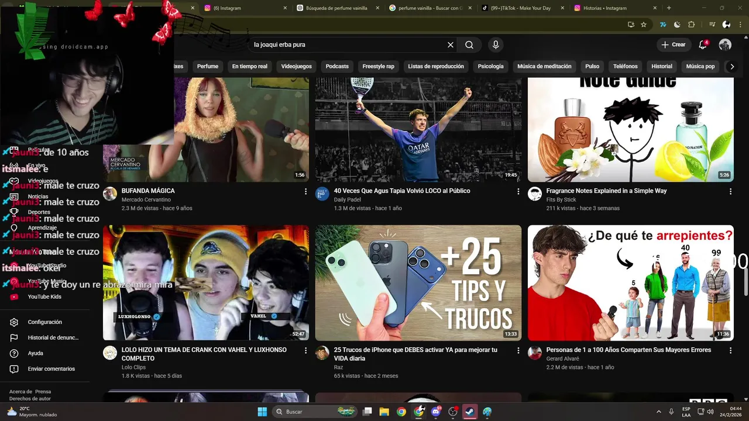Open Mercado Cervantino channel avatar

tap(110, 194)
